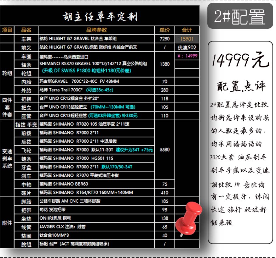Select the 座管 item name cell

pyautogui.click(x=26, y=116)
